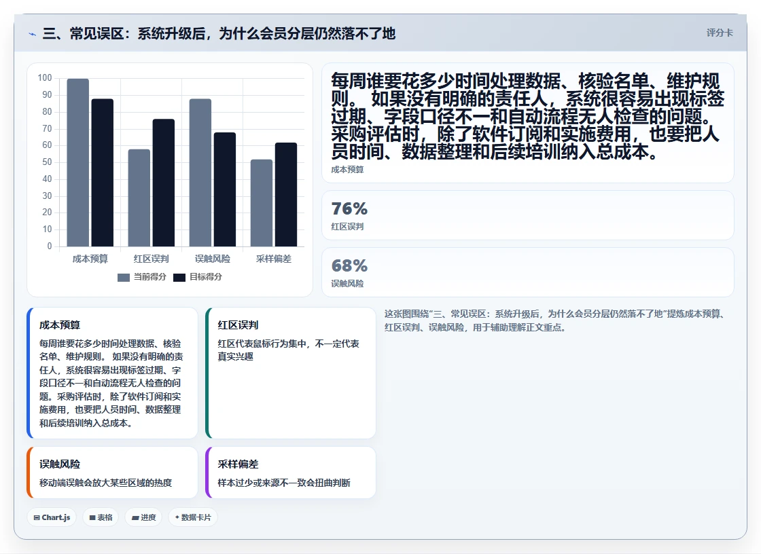
Task: Click the 成本预算 target-score bar
Action: (x=103, y=172)
